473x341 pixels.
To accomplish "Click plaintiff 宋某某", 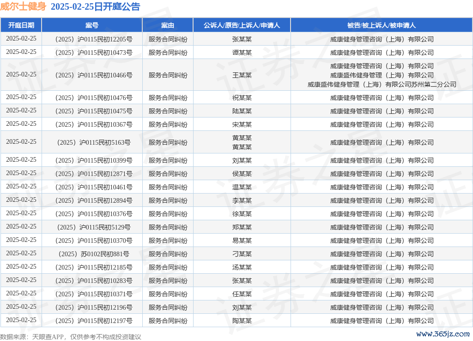I will pos(242,124).
